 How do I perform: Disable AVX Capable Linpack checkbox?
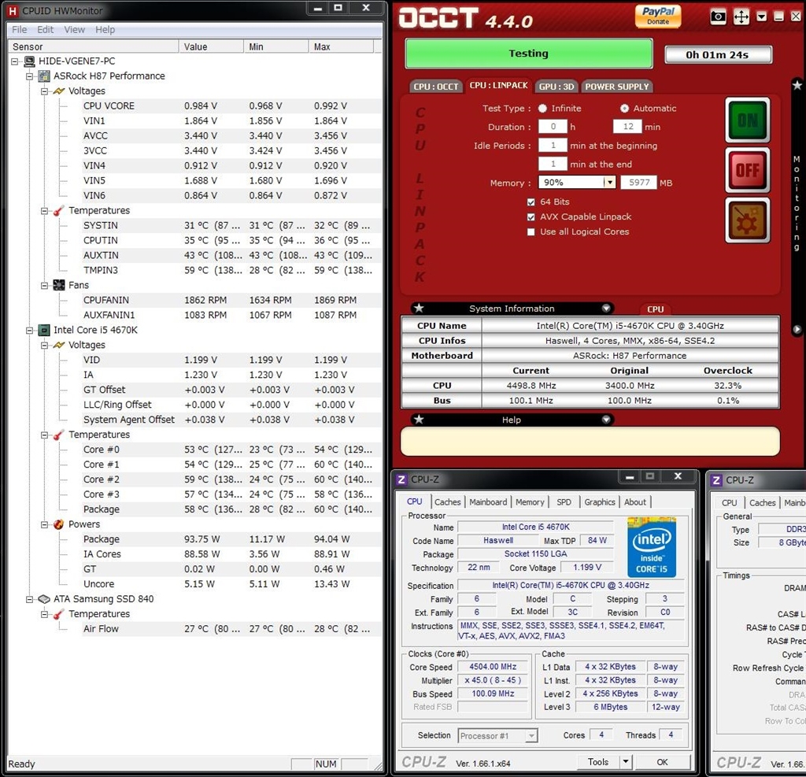(x=531, y=217)
